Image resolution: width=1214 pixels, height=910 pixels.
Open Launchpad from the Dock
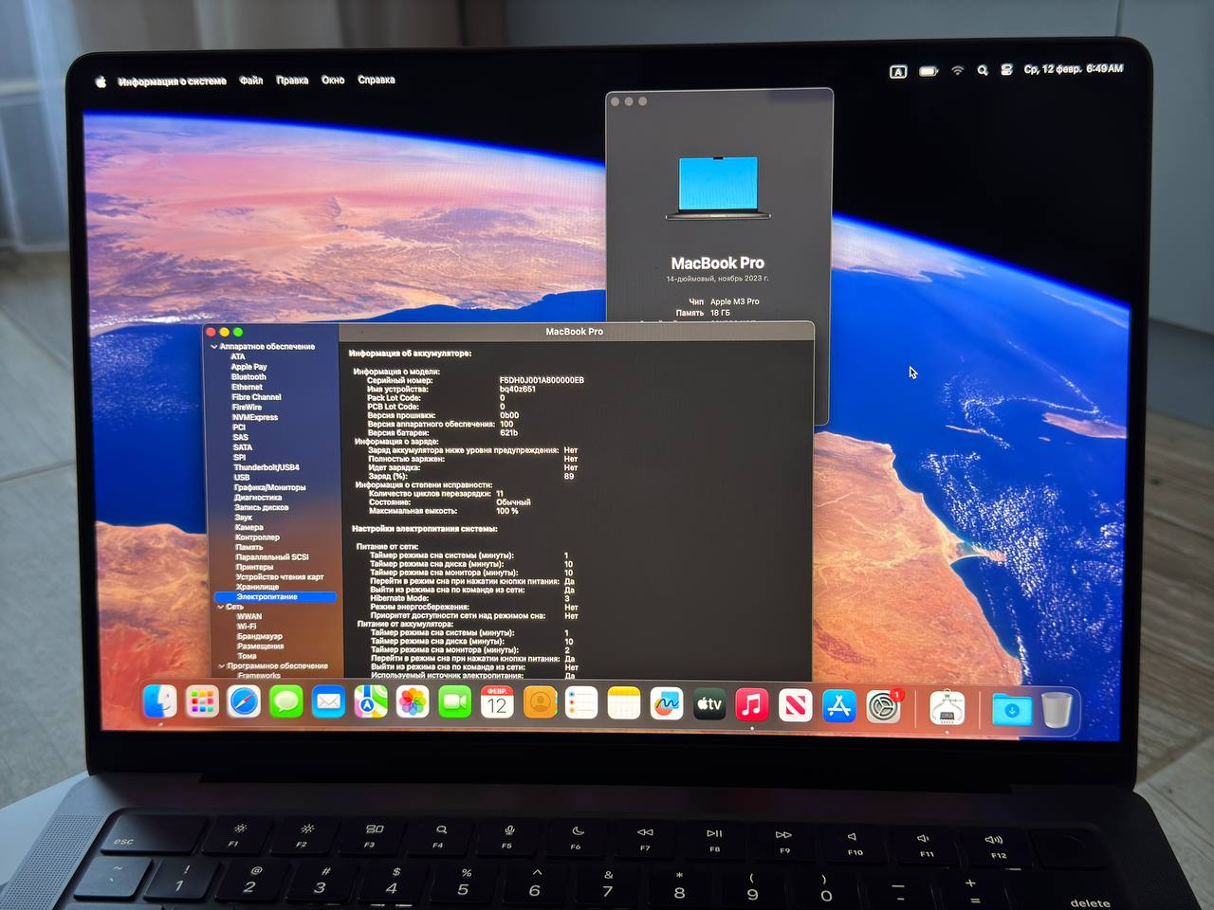[x=202, y=702]
